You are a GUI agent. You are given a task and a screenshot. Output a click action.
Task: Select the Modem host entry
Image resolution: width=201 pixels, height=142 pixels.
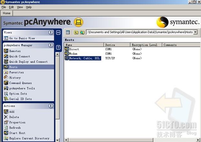point(74,54)
